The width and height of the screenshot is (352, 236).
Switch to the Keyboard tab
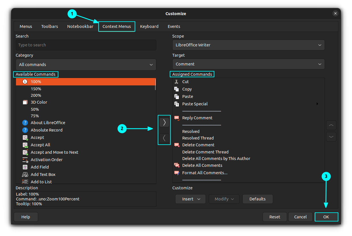[149, 26]
